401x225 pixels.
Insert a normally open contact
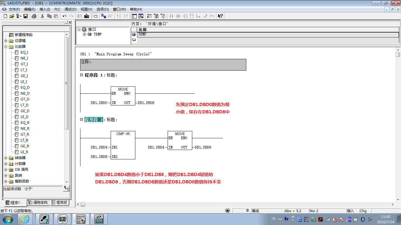[172, 16]
